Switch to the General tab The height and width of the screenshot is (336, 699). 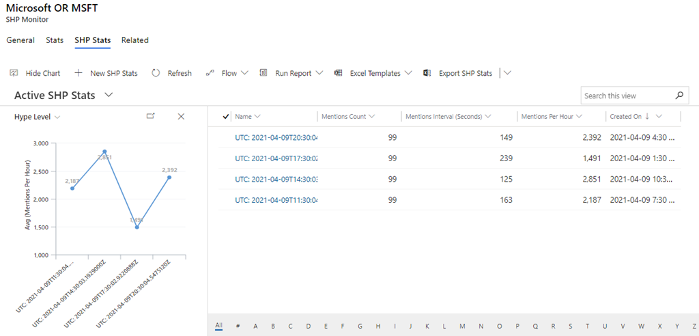[20, 40]
